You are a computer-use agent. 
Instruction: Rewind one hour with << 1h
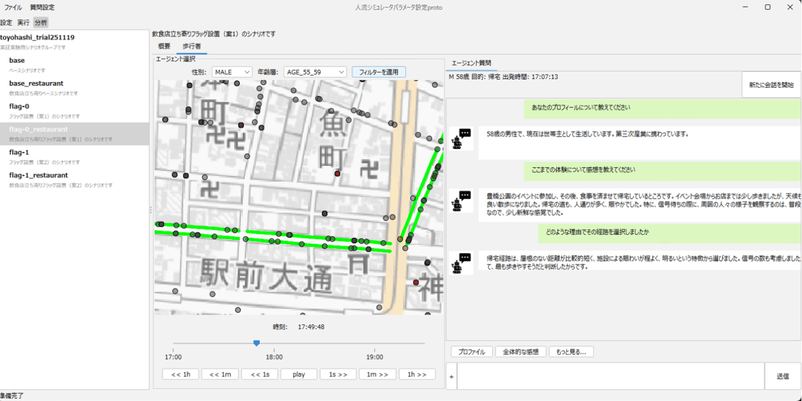[181, 374]
